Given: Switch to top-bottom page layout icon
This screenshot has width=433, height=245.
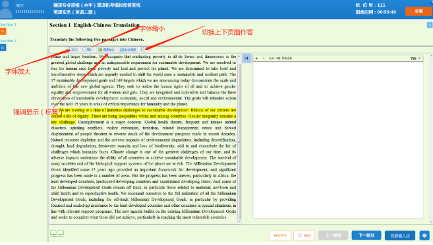Looking at the screenshot, I should click(x=143, y=49).
